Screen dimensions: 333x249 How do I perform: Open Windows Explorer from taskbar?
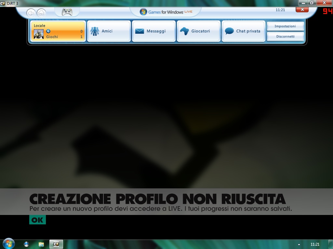41,244
